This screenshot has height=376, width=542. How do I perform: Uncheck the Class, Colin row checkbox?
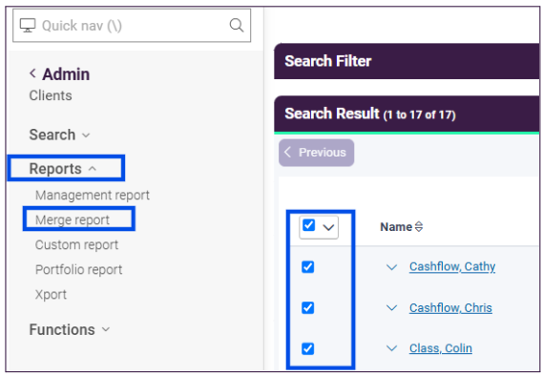(x=307, y=348)
